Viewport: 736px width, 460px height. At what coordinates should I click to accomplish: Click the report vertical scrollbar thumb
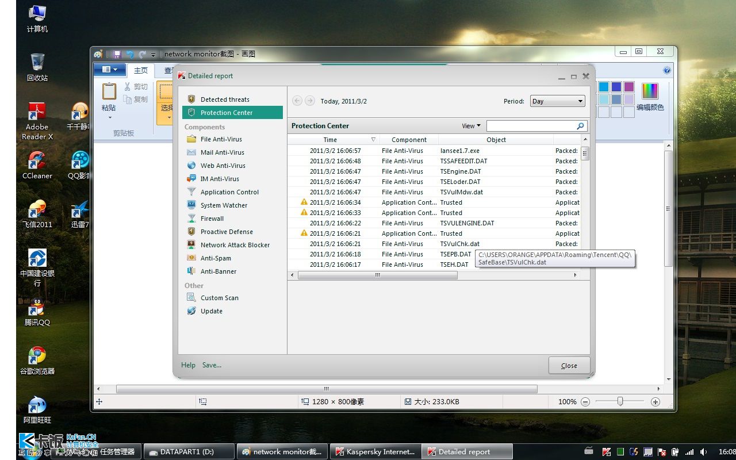585,154
